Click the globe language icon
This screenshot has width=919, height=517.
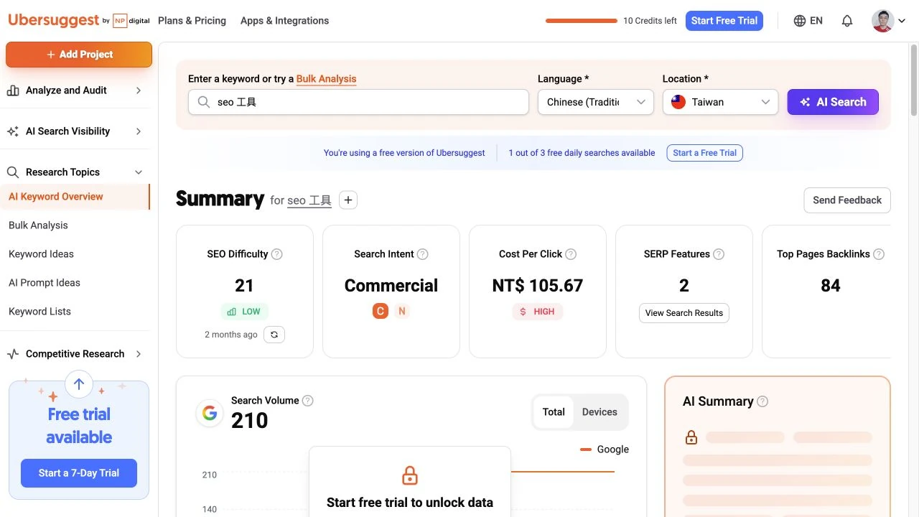800,21
